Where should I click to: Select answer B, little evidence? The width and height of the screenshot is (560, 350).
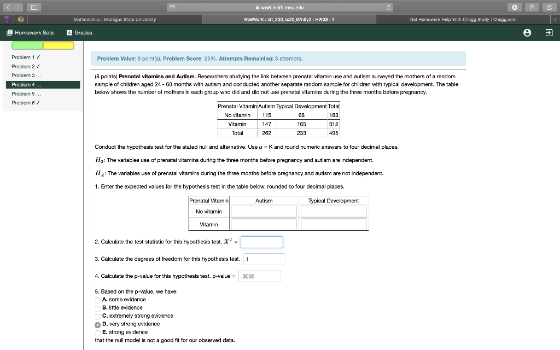click(97, 308)
